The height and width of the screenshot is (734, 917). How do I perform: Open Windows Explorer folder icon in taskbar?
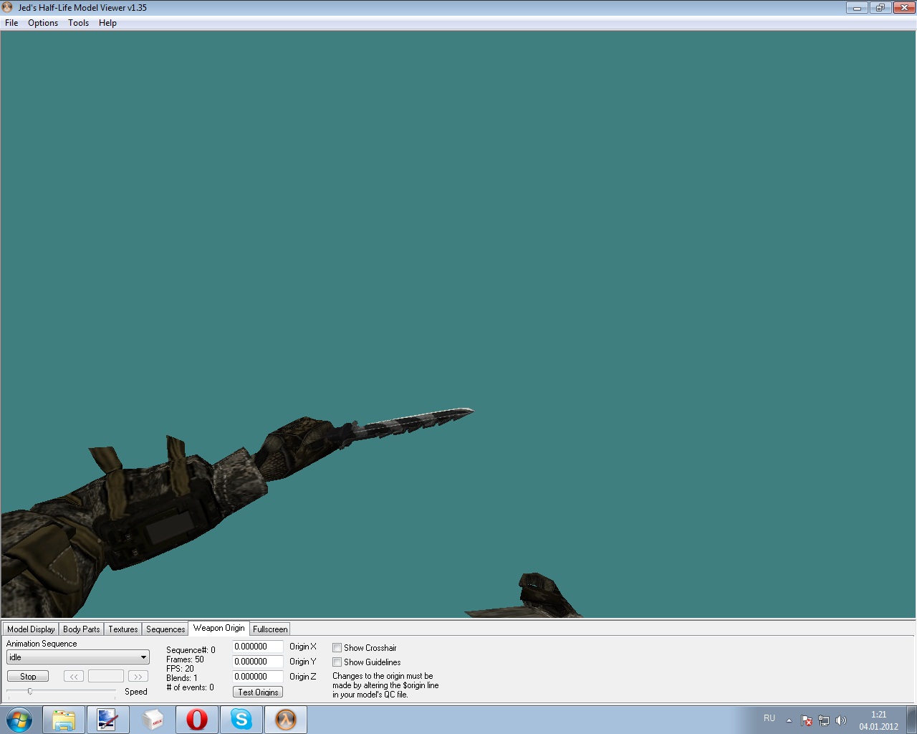pyautogui.click(x=64, y=720)
